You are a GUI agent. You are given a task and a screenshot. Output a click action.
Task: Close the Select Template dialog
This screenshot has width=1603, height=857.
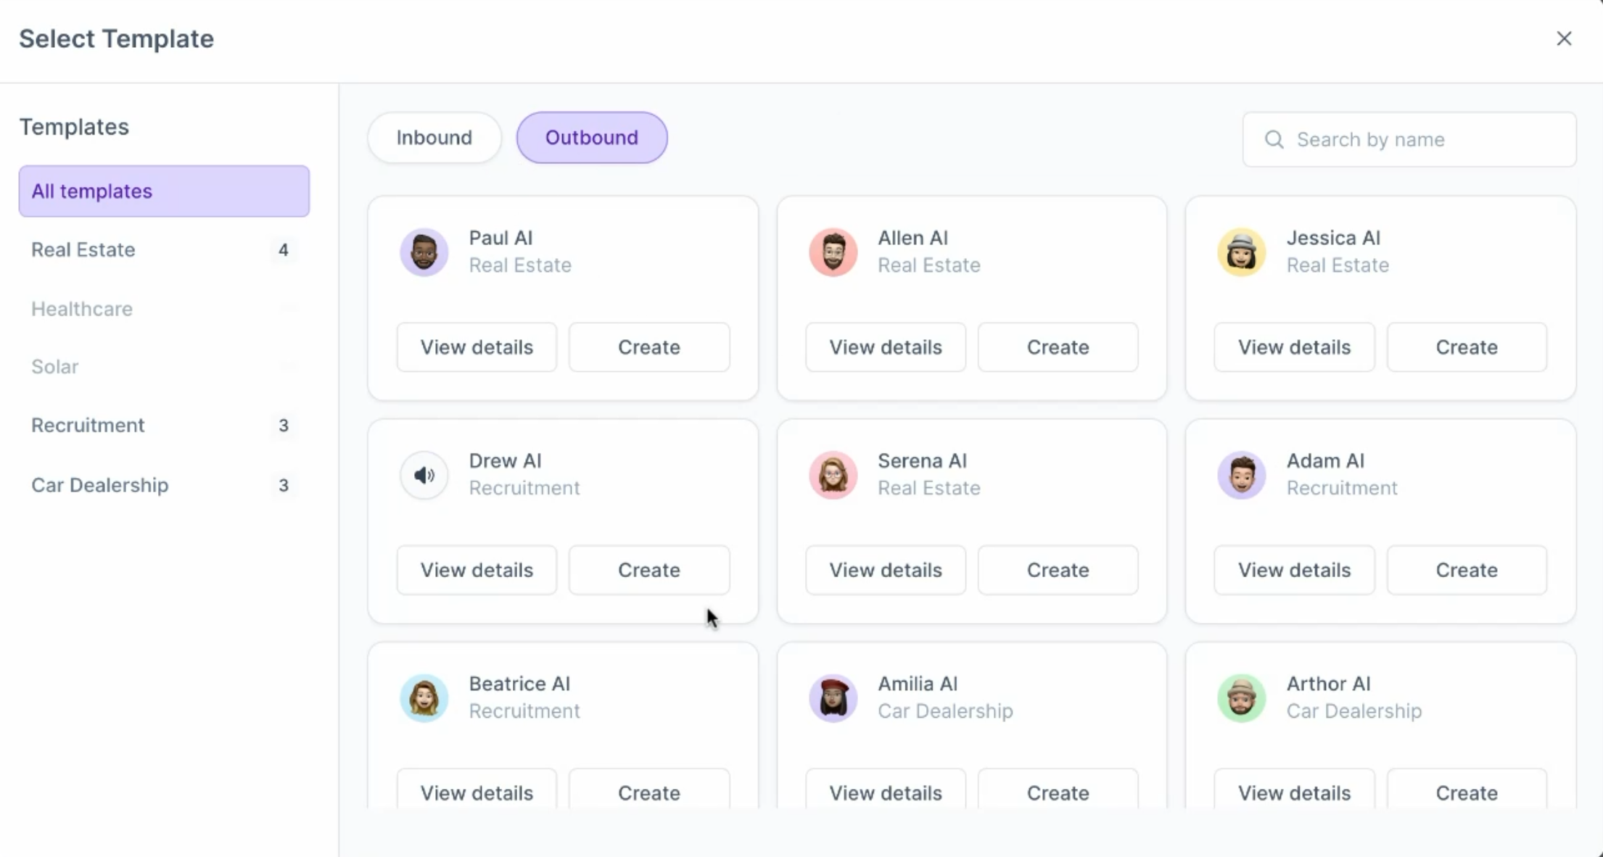(x=1564, y=38)
